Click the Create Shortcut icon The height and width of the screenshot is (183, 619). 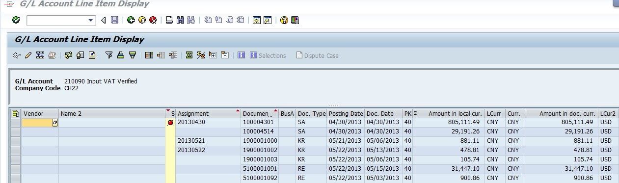click(x=268, y=20)
